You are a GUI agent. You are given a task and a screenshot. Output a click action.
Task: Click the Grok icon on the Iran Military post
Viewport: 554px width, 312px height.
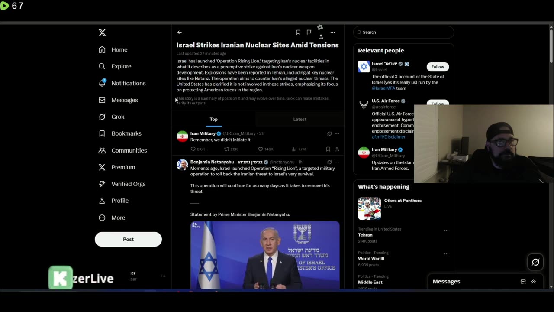[x=329, y=133]
